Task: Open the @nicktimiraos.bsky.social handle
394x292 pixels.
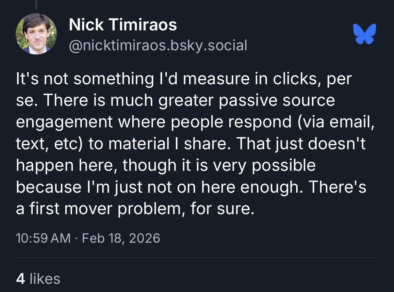Action: tap(158, 45)
